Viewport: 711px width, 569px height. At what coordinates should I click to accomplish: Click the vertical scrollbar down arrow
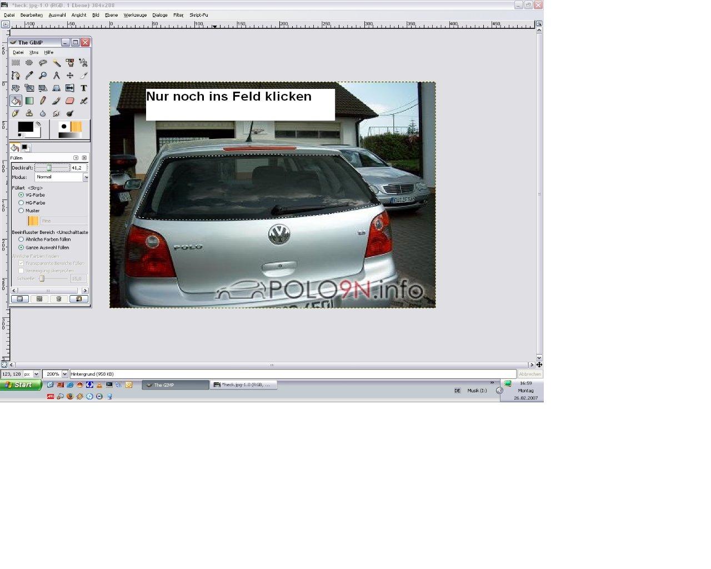click(x=539, y=357)
